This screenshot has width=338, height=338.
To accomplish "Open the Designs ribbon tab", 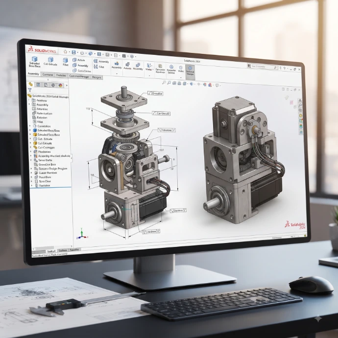I will (x=97, y=77).
